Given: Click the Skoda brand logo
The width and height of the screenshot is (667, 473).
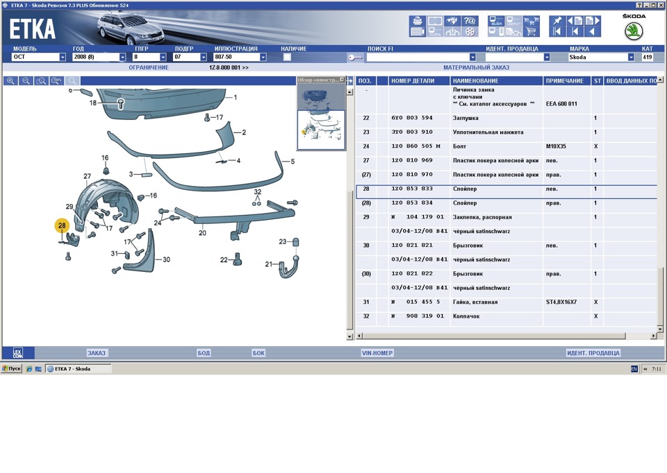Looking at the screenshot, I should pos(634,31).
